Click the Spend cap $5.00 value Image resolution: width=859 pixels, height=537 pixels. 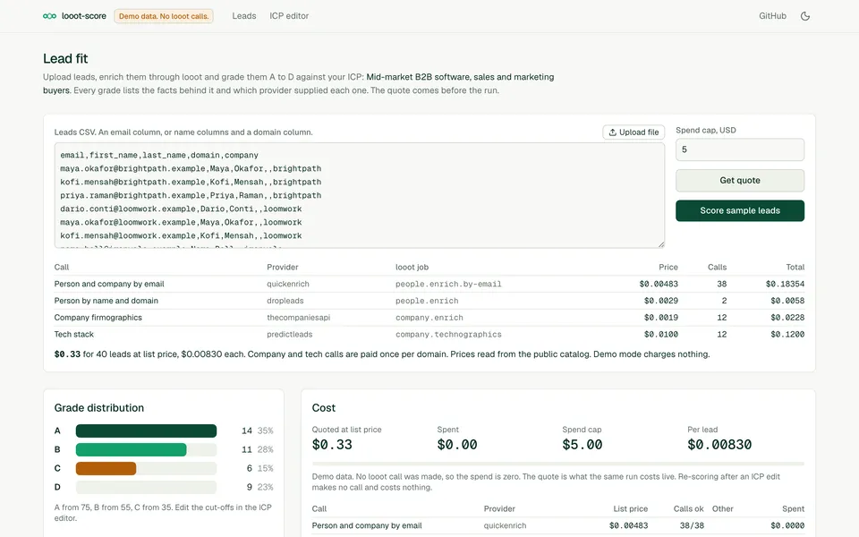(x=582, y=445)
